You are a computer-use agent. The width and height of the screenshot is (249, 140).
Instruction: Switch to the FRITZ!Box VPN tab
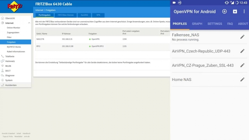tap(98, 15)
